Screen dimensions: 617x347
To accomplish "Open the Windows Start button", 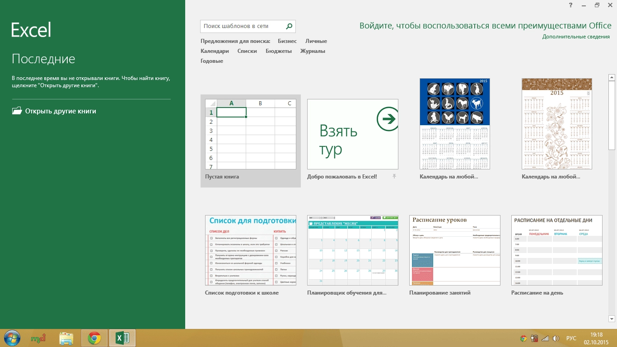I will (x=12, y=338).
